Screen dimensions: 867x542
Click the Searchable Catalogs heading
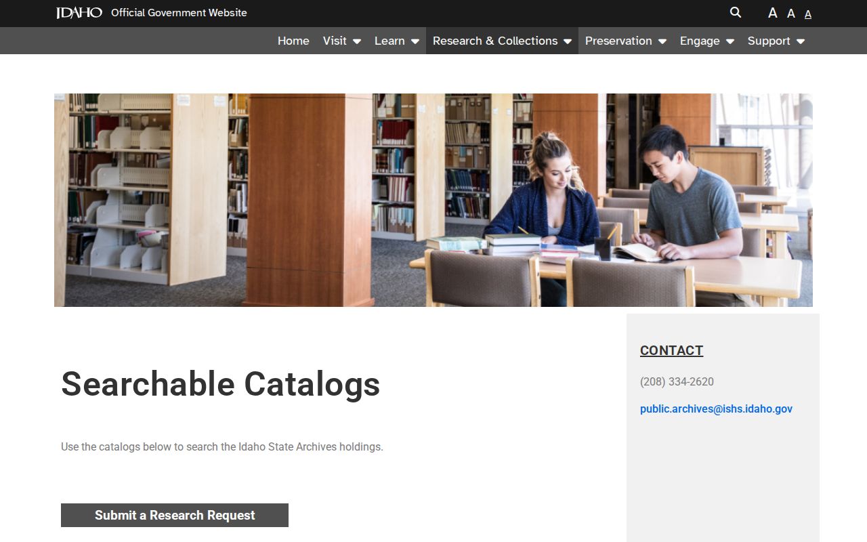[220, 383]
